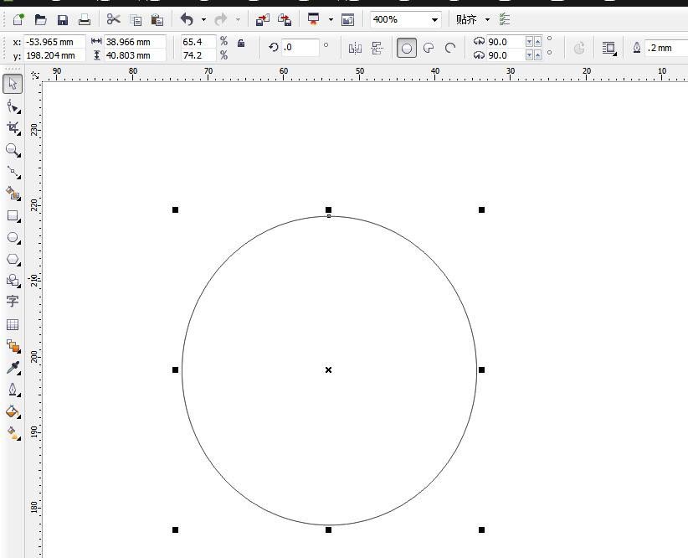Click the Import icon
This screenshot has width=688, height=558.
click(263, 20)
